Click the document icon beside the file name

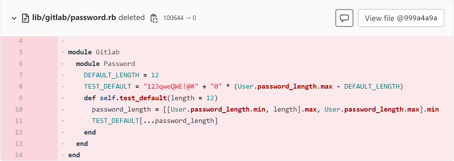tap(26, 18)
